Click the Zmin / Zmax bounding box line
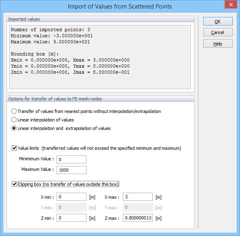Image resolution: width=240 pixels, height=236 pixels. (70, 72)
